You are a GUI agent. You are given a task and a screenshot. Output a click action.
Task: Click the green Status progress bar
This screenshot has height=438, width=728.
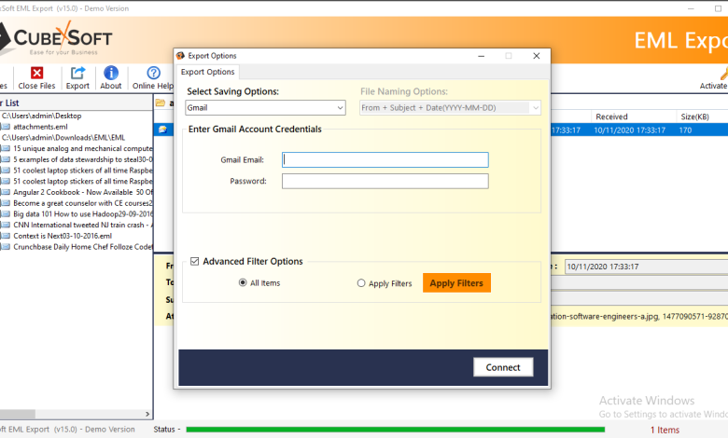tap(395, 430)
